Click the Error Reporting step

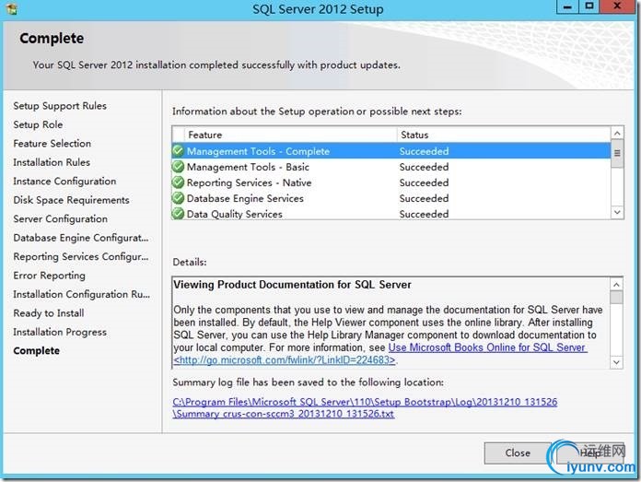(49, 276)
